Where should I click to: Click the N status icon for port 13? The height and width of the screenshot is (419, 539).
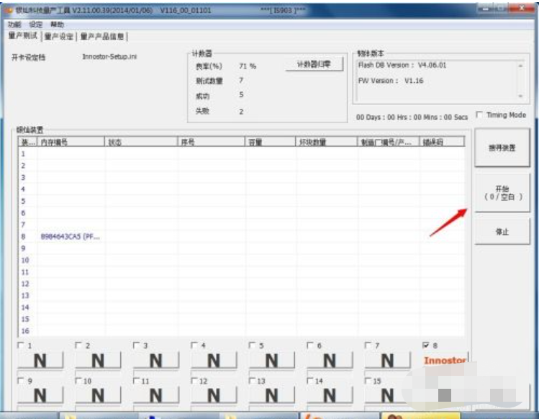pyautogui.click(x=271, y=396)
